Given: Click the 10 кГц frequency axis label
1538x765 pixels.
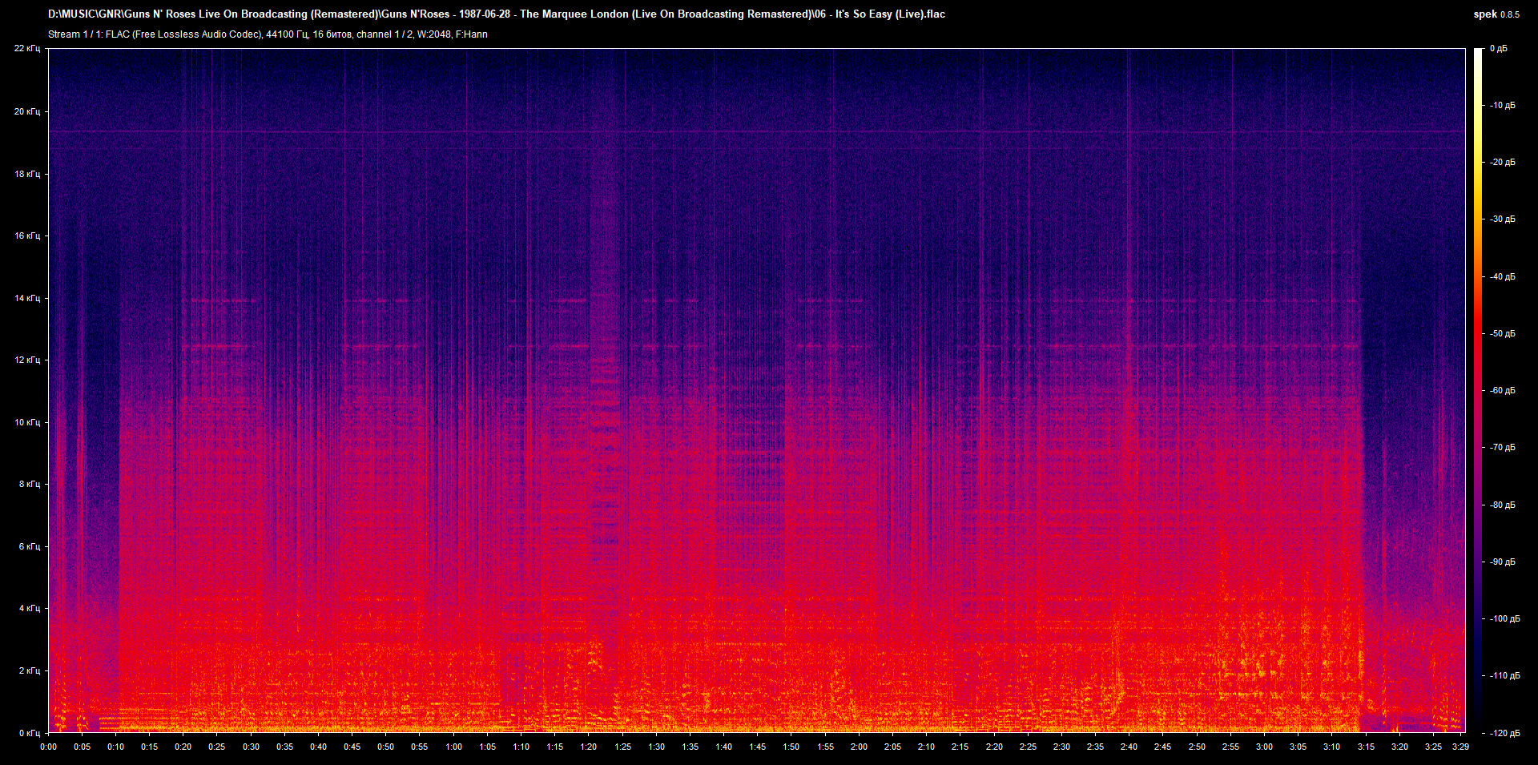Looking at the screenshot, I should click(27, 422).
